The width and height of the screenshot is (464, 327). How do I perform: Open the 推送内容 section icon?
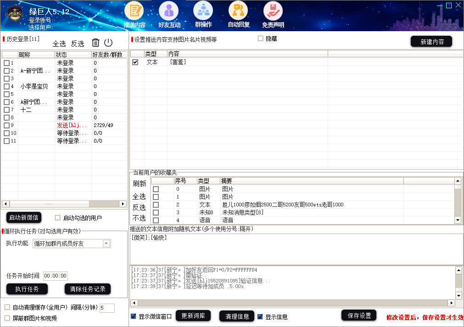[134, 15]
